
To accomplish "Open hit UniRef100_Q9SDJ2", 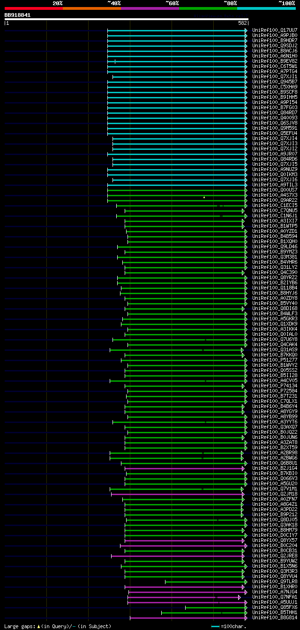I will [275, 45].
